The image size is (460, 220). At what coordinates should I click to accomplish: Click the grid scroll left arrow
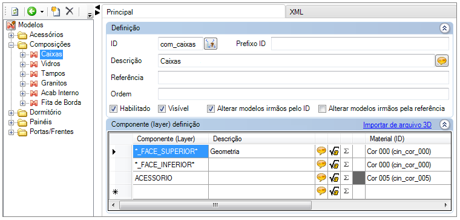(x=113, y=205)
